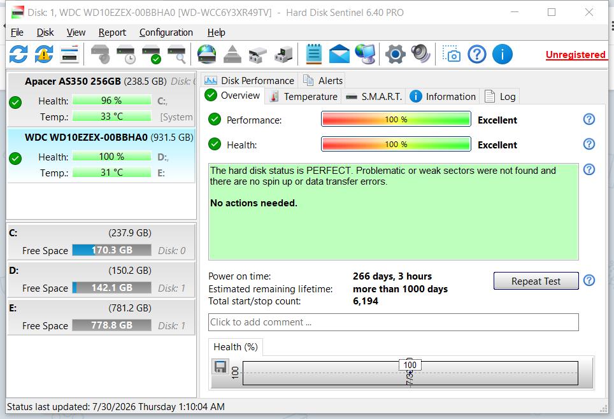The image size is (614, 419).
Task: Select the Overview tab
Action: coord(232,95)
